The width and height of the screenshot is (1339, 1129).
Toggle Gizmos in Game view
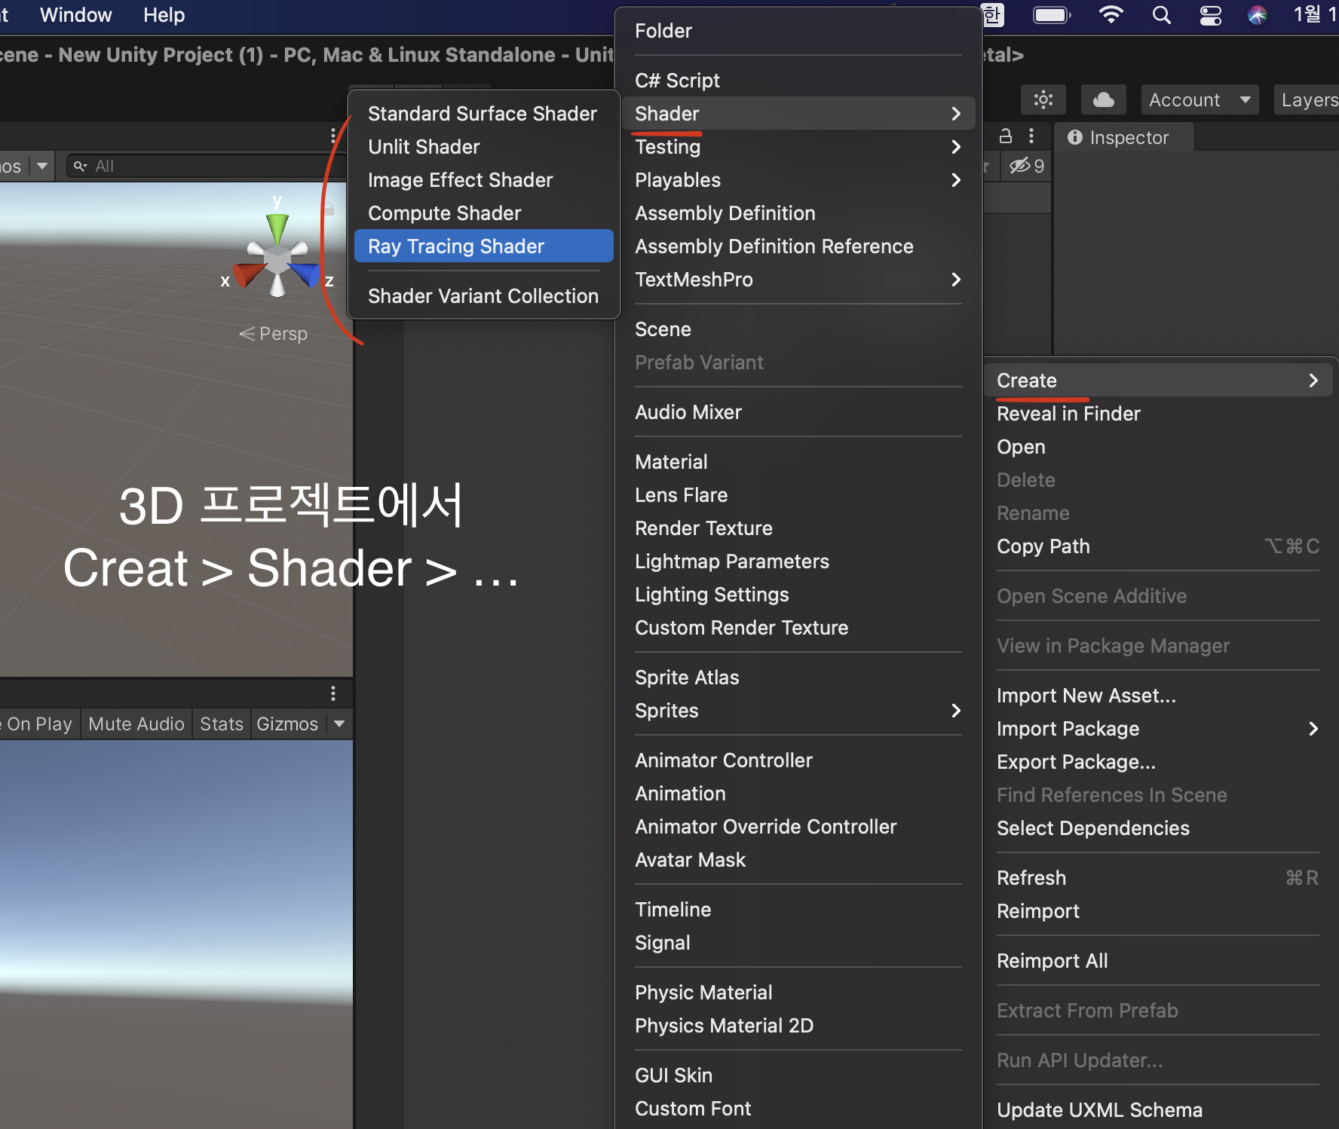tap(287, 724)
